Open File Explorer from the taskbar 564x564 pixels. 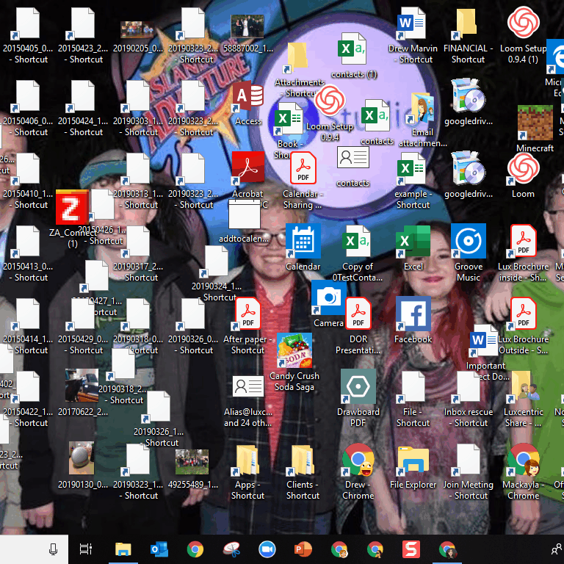pyautogui.click(x=123, y=549)
